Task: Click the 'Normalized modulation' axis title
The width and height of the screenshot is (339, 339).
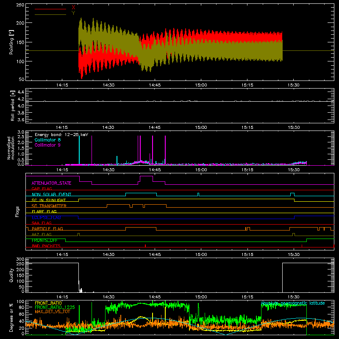Action: click(x=11, y=148)
